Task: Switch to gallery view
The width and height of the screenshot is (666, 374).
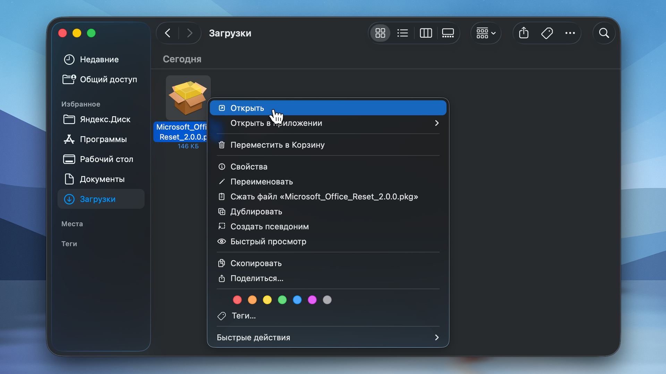Action: [448, 33]
